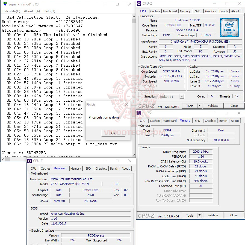This screenshot has height=245, width=245.
Task: Click the Core Speed value 5097.50 MHz
Action: [172, 71]
